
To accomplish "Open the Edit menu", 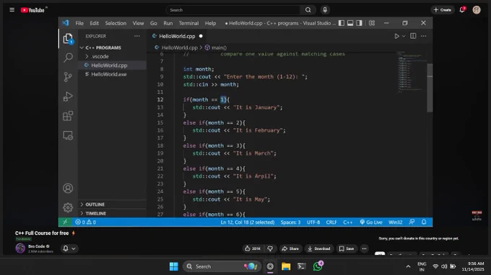I will point(95,23).
